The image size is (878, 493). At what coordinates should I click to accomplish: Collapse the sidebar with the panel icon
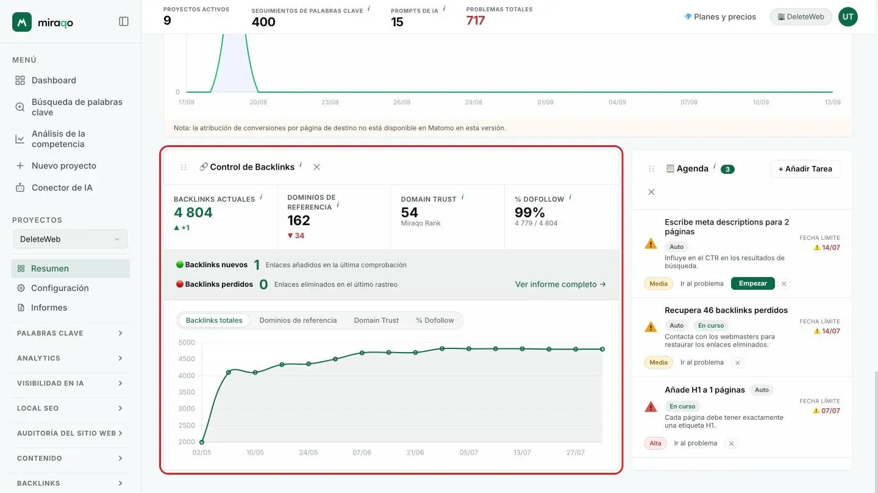coord(124,21)
